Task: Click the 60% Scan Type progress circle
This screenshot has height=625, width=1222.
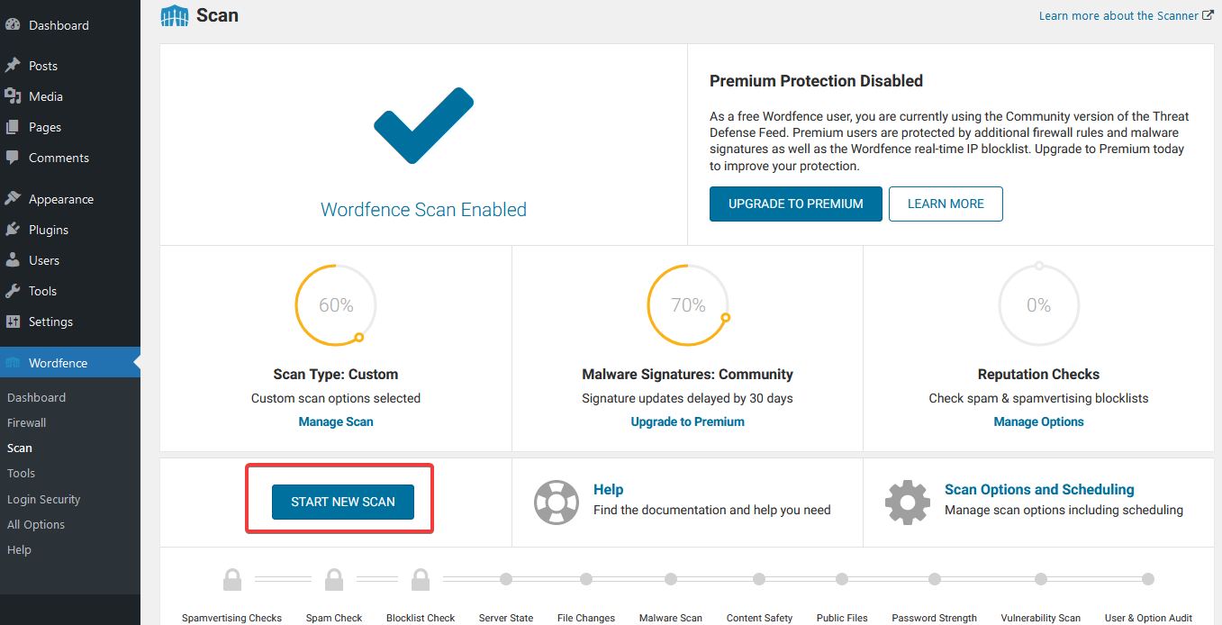Action: coord(336,305)
